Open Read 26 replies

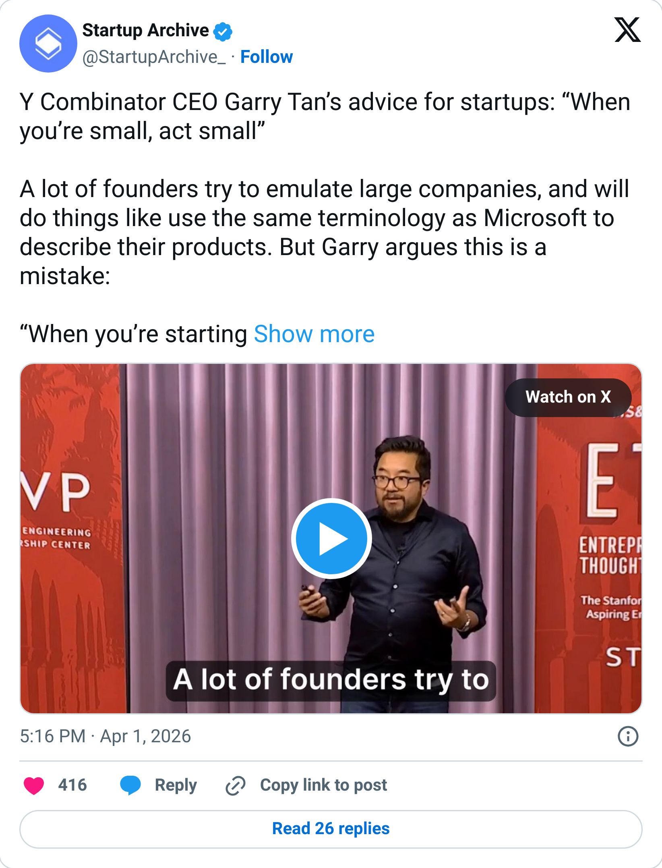331,828
